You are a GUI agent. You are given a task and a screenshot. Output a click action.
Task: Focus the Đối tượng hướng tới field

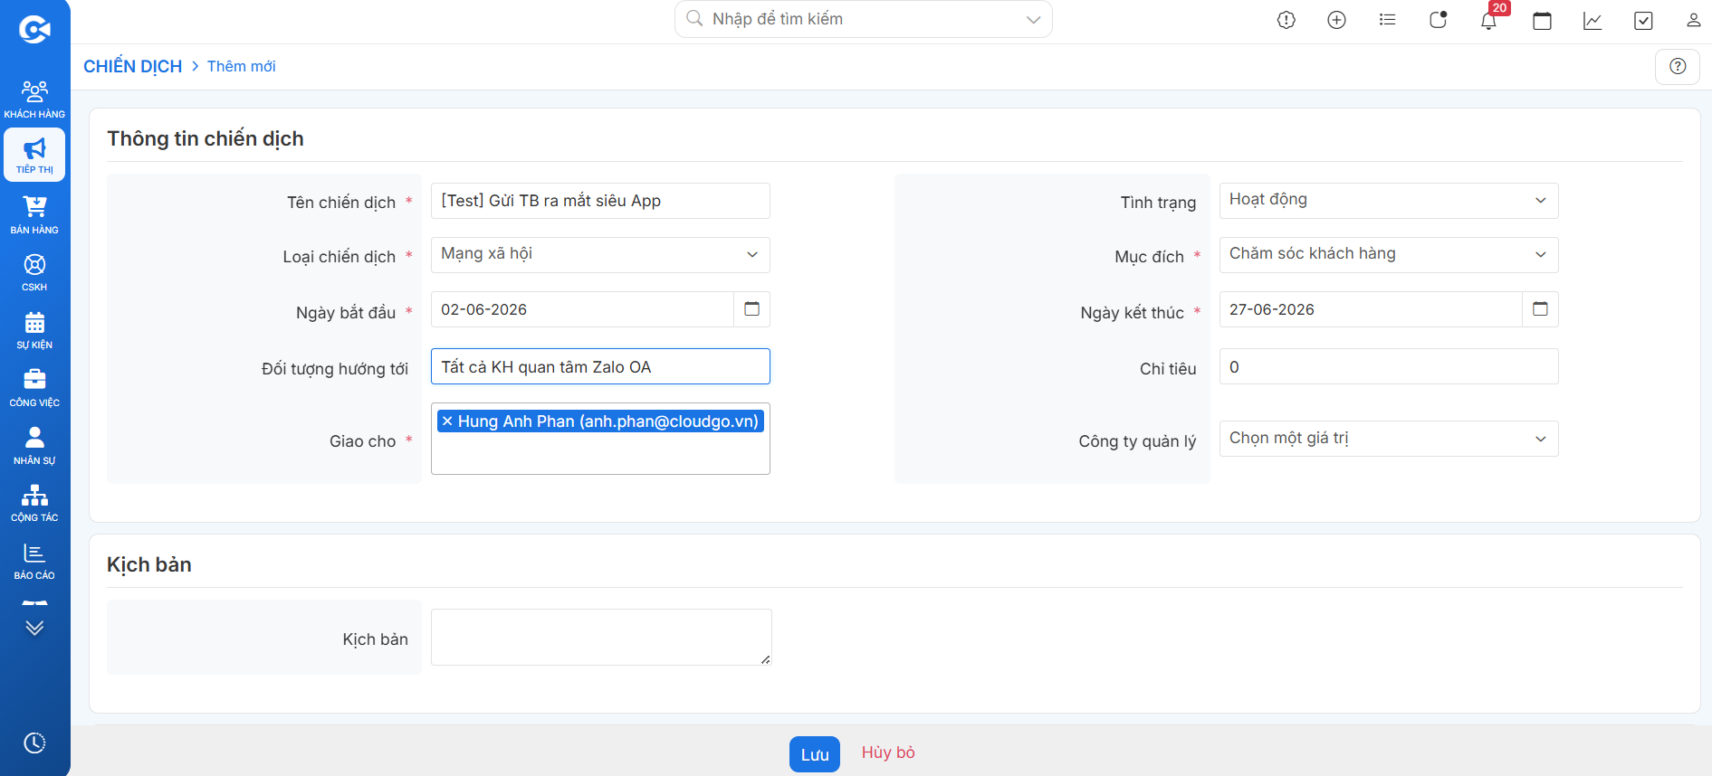(600, 366)
